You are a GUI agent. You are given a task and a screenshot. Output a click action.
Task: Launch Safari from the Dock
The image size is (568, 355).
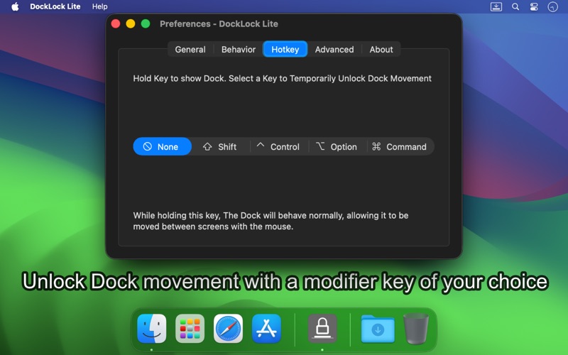pyautogui.click(x=228, y=329)
